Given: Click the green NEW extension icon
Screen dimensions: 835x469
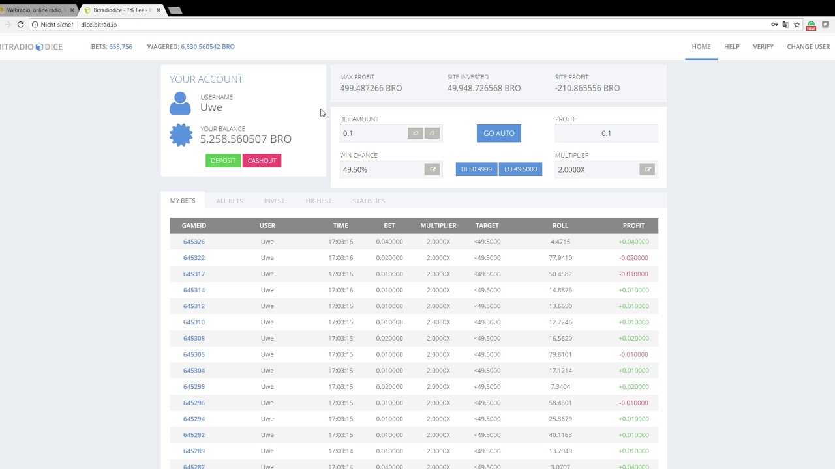Looking at the screenshot, I should point(811,25).
